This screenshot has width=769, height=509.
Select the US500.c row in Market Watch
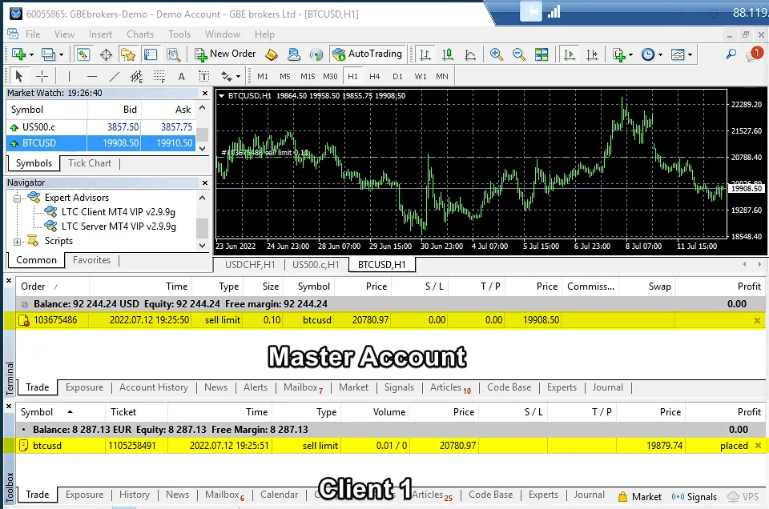100,127
